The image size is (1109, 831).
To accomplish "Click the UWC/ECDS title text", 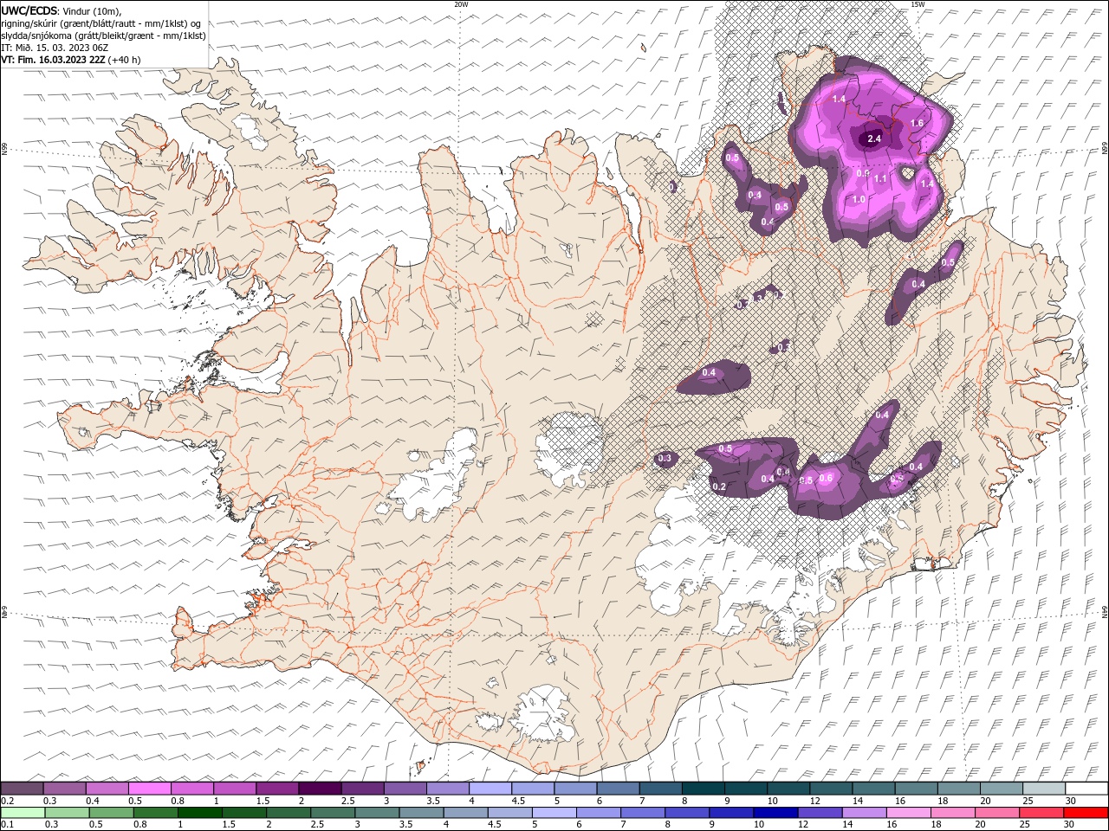I will click(x=29, y=10).
